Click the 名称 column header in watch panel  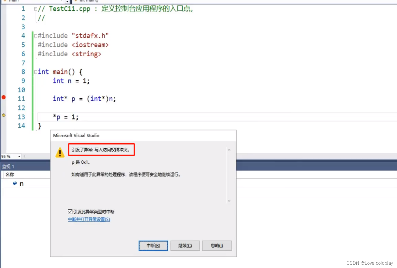10,174
